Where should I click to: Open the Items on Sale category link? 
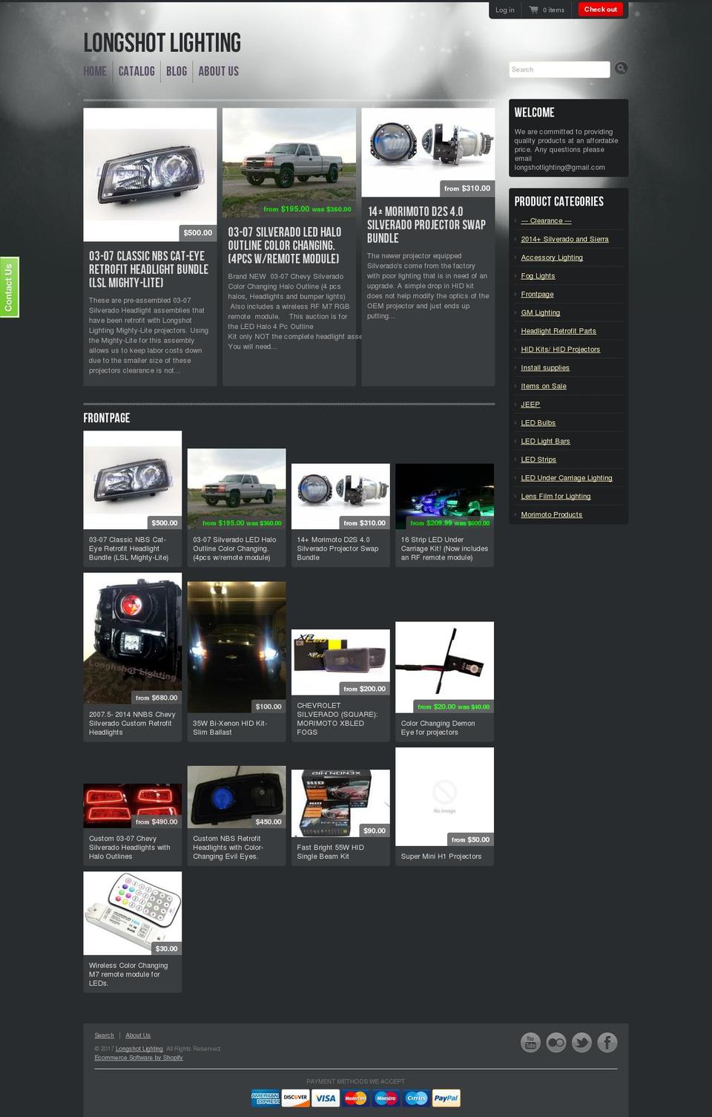(543, 386)
